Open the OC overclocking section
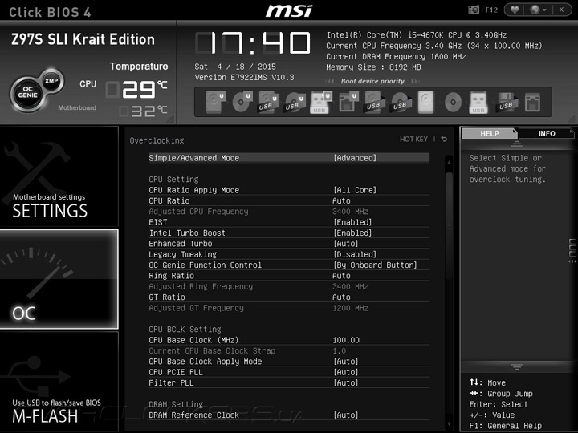 click(59, 279)
